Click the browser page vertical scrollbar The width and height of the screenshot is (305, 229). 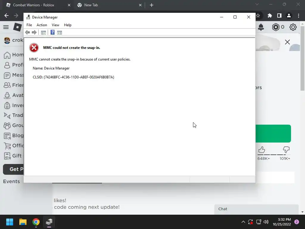(x=302, y=58)
